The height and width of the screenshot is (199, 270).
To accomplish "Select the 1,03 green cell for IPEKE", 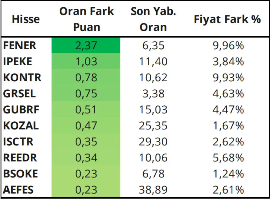I will 86,61.
